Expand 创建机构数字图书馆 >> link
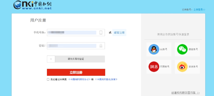Image resolution: width=214 pixels, height=96 pixels. 185,93
